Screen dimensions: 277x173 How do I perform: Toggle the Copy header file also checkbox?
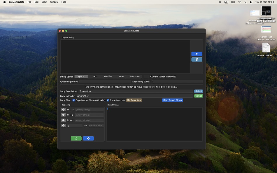point(73,100)
